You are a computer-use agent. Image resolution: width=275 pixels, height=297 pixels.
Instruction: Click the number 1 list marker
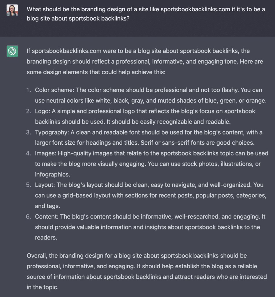[28, 90]
